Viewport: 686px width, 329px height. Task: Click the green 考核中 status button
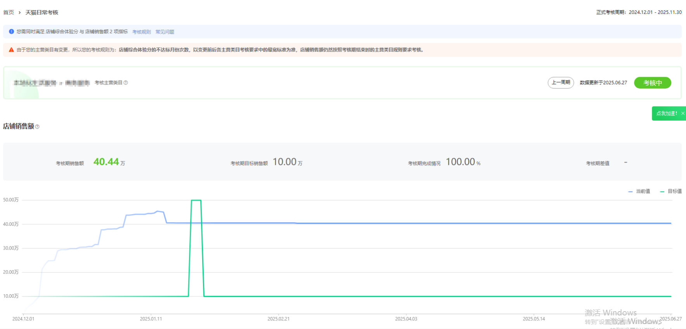(652, 83)
